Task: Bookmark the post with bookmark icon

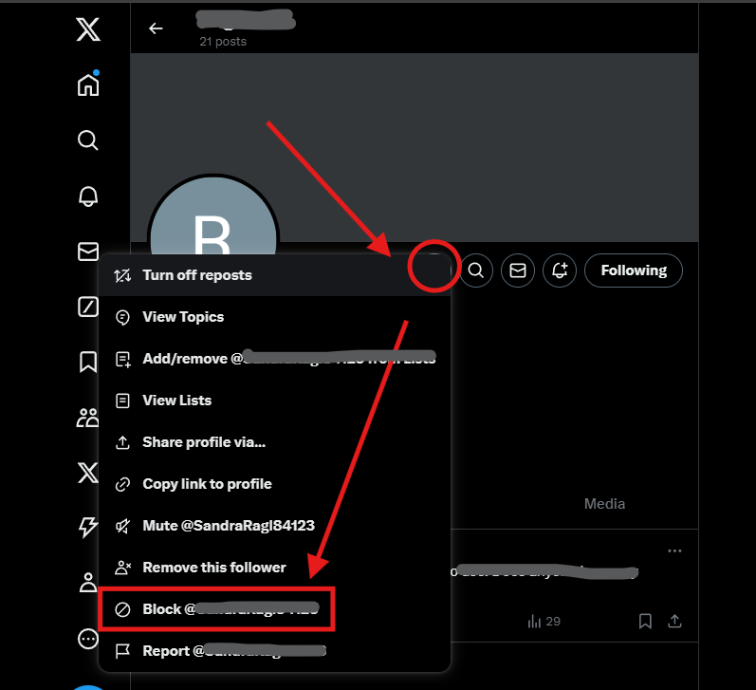Action: coord(645,621)
